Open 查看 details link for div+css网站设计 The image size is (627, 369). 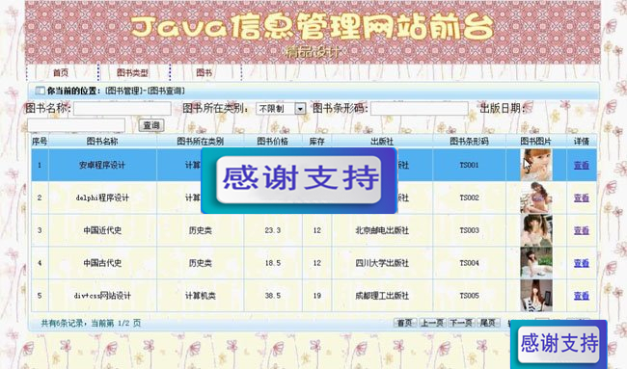point(582,296)
